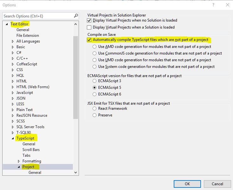Select React Framework JSX emit option
The width and height of the screenshot is (233, 190).
pyautogui.click(x=94, y=108)
